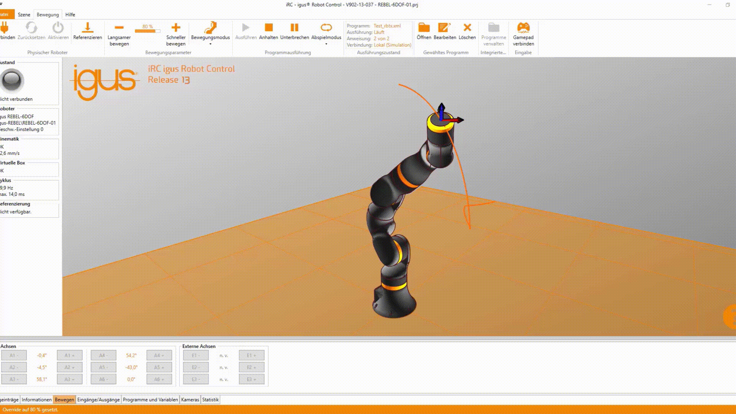Click Bearbeiten to edit program

[x=445, y=28]
